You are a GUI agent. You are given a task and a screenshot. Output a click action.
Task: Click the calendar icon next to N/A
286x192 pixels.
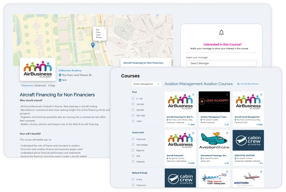[60, 80]
